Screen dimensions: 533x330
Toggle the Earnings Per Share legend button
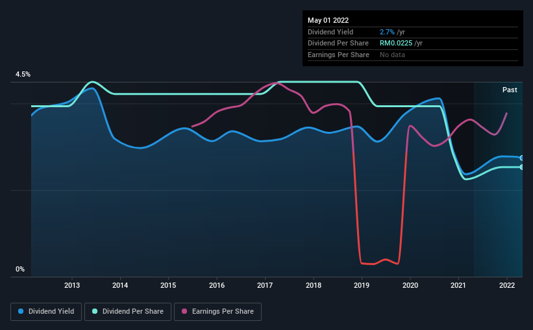pyautogui.click(x=217, y=312)
